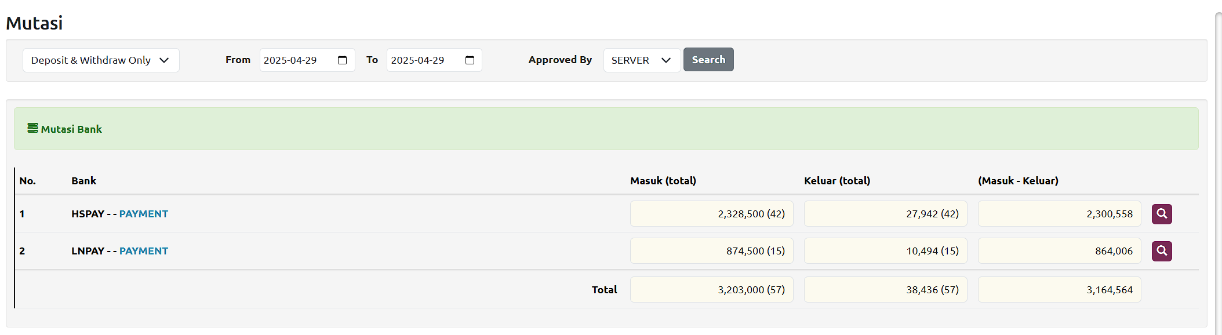Select the LNPAY Masuk total field
This screenshot has height=335, width=1222.
(711, 251)
